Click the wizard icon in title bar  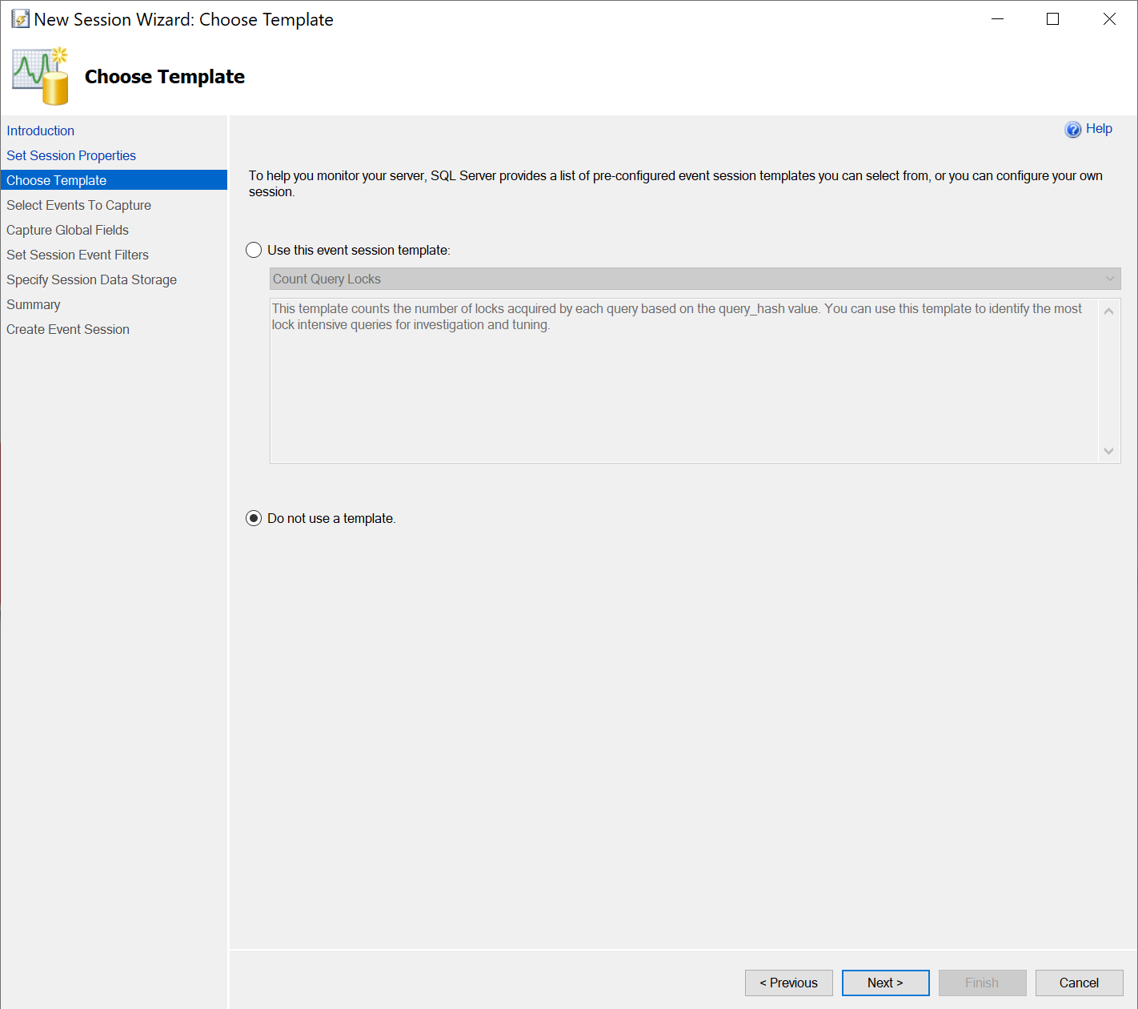click(x=20, y=18)
